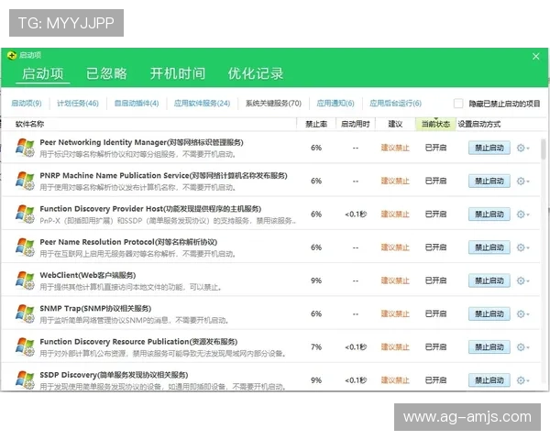
Task: Open gear settings for Peer Name Resolution Protocol
Action: (522, 247)
